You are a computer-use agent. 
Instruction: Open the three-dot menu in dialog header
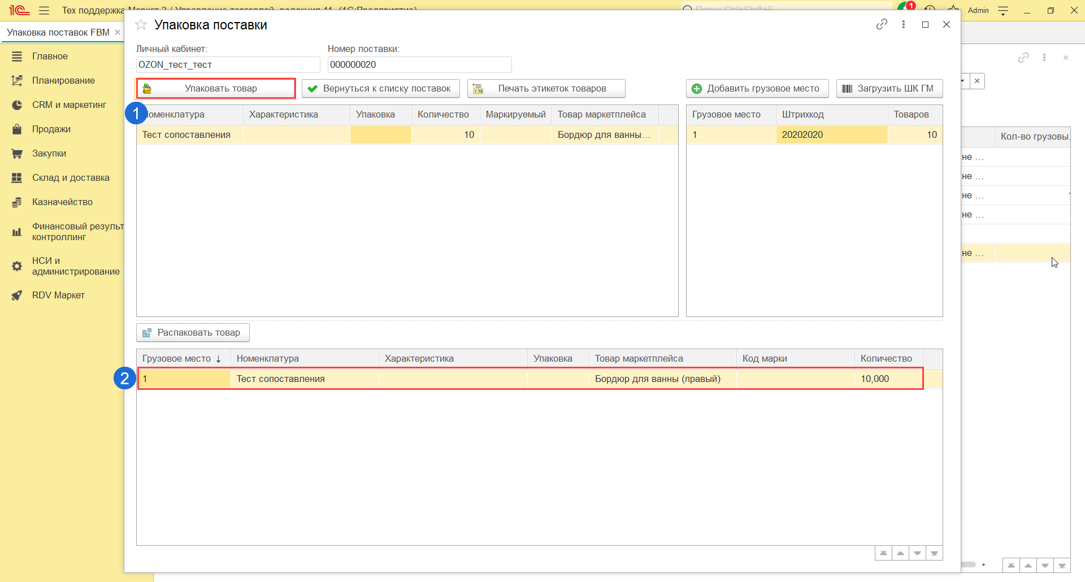904,24
